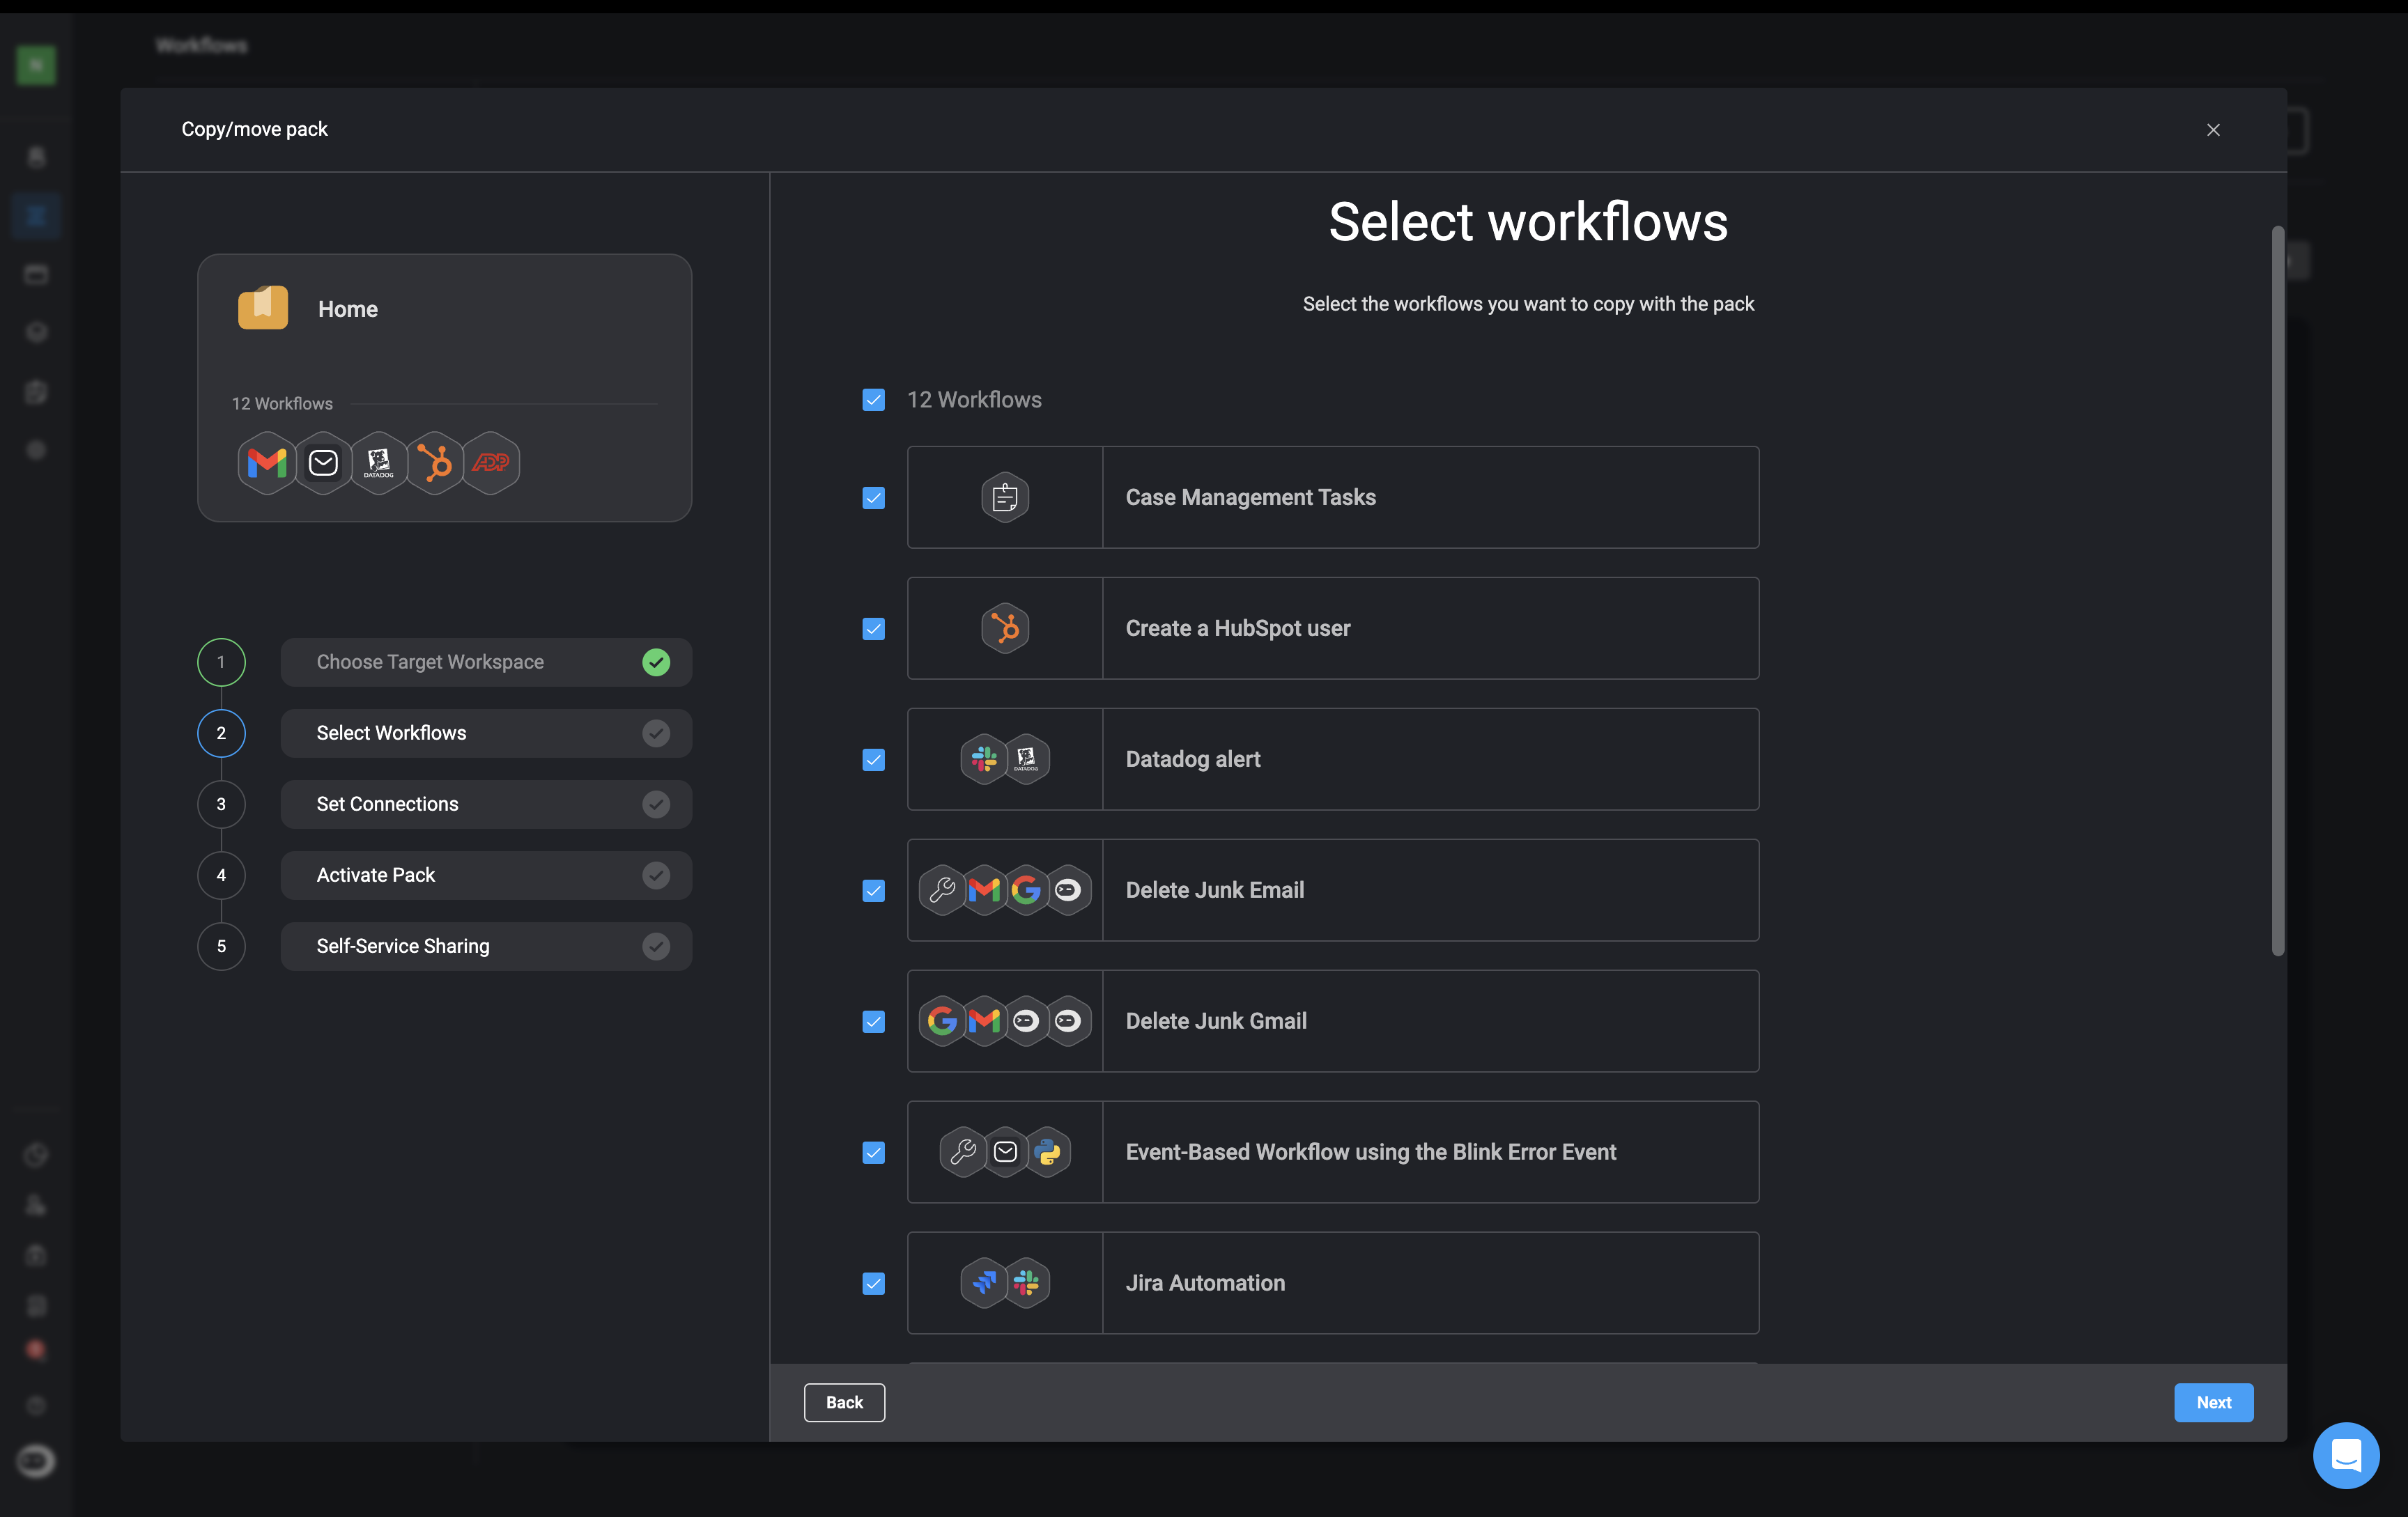The width and height of the screenshot is (2408, 1517).
Task: Deselect the Datadog alert checkbox
Action: point(874,759)
